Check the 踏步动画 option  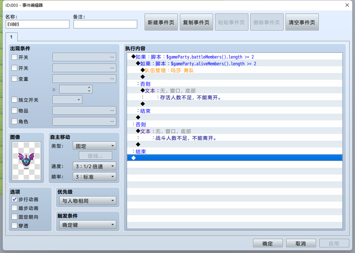click(x=14, y=208)
